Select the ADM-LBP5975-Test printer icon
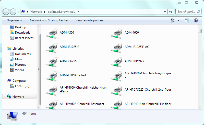This screenshot has width=204, height=125. tap(52, 76)
